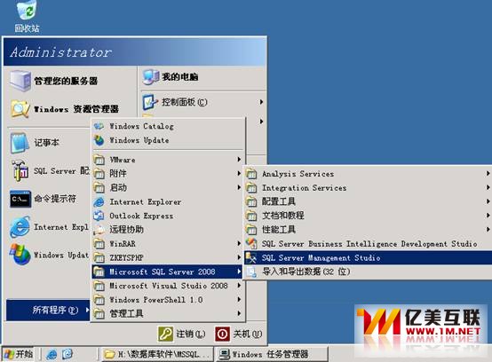Image resolution: width=492 pixels, height=362 pixels.
Task: Open Internet Explorer pinned icon in left column
Action: [x=20, y=227]
